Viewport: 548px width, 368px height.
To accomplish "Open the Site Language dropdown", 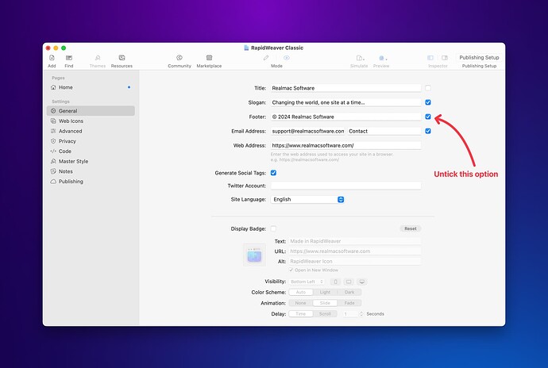I will coord(307,199).
